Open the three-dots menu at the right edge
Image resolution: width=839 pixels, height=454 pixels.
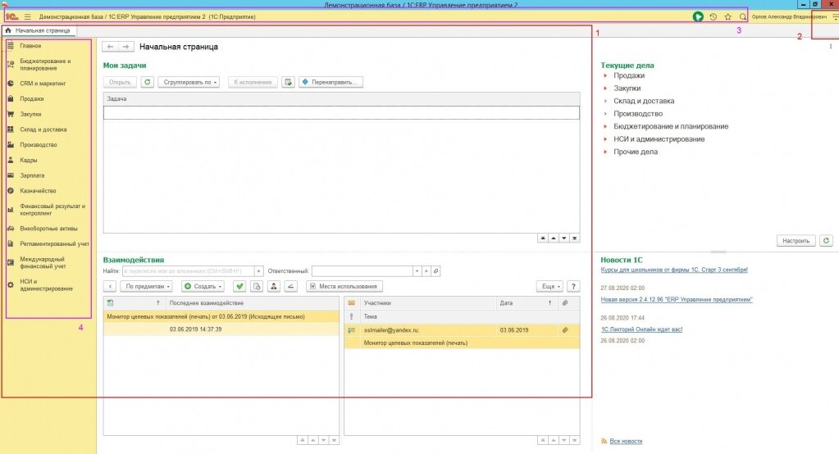click(831, 47)
